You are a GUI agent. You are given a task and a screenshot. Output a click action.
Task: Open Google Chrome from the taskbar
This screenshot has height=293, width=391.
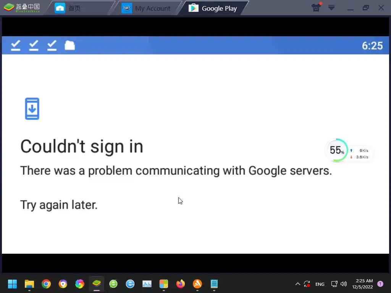46,283
